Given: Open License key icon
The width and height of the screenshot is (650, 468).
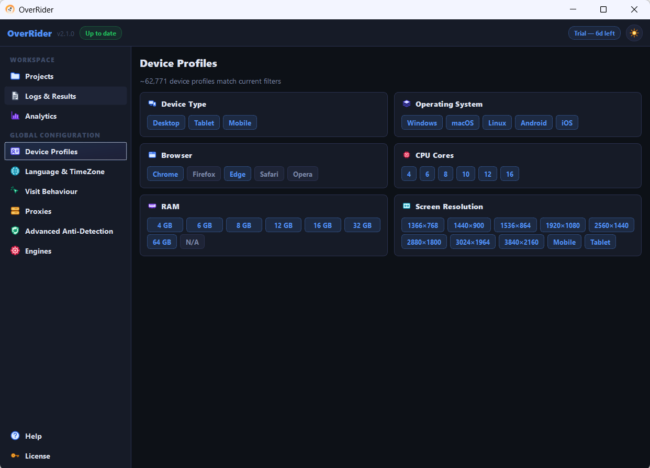Looking at the screenshot, I should (15, 456).
